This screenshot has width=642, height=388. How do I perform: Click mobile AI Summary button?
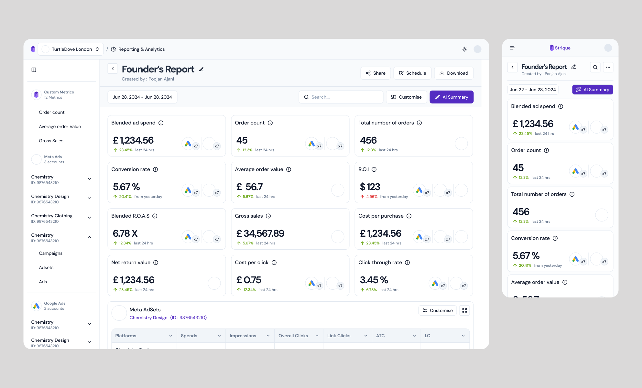pos(593,90)
